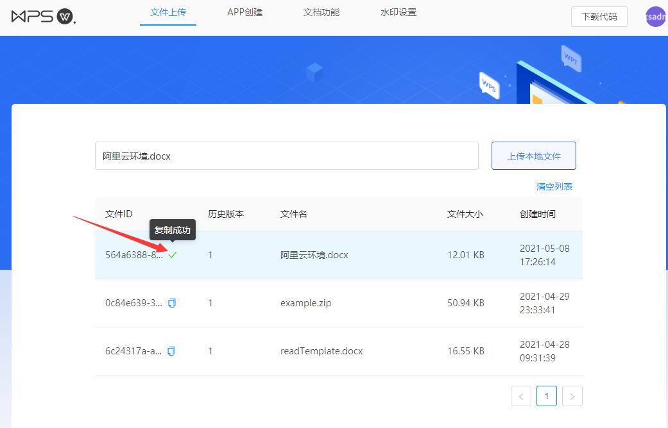The height and width of the screenshot is (428, 668).
Task: Copy file ID for example.zip
Action: pos(172,303)
